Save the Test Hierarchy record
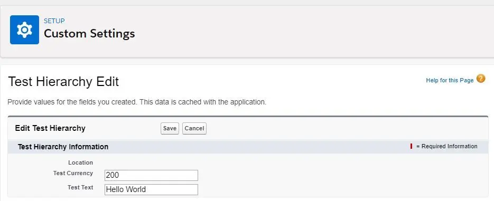Viewport: 494px width, 201px height. click(x=170, y=128)
